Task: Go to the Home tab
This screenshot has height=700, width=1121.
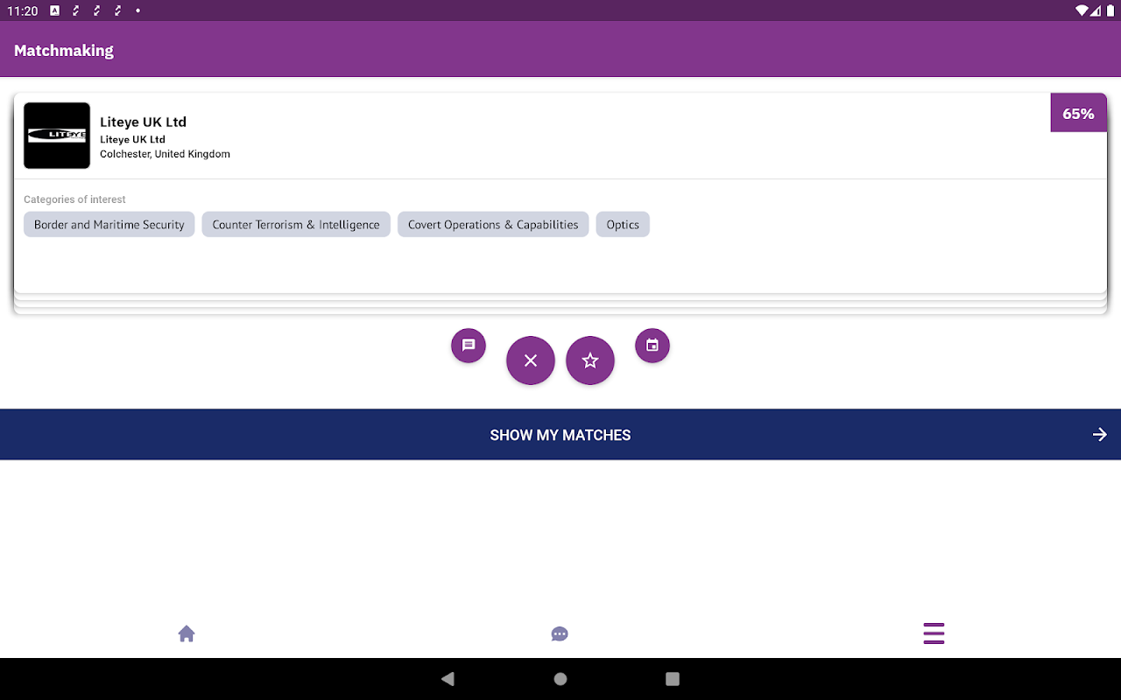Action: pyautogui.click(x=187, y=633)
